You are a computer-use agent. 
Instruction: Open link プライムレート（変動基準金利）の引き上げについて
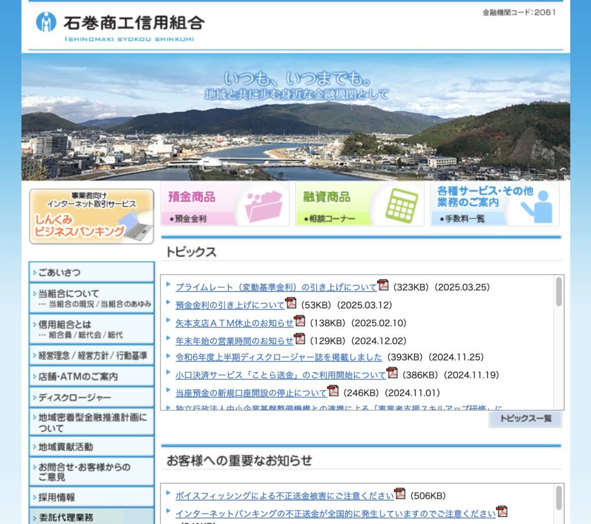click(276, 287)
